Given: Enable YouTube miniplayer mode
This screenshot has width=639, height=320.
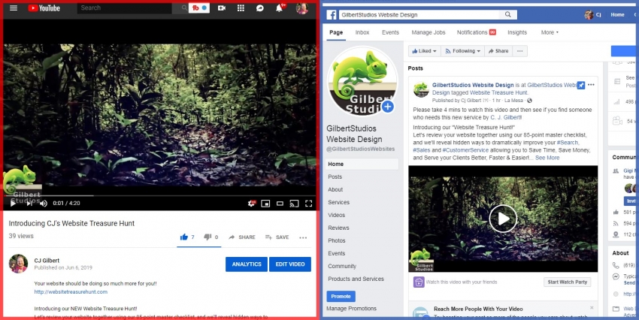Looking at the screenshot, I should (x=265, y=203).
